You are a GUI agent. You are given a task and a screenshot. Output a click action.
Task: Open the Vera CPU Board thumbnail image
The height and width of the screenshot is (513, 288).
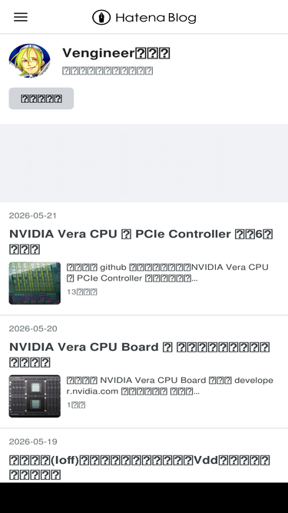(35, 396)
